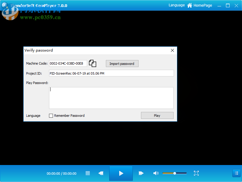
Task: Copy the Machine Code using the copy icon
Action: click(93, 63)
